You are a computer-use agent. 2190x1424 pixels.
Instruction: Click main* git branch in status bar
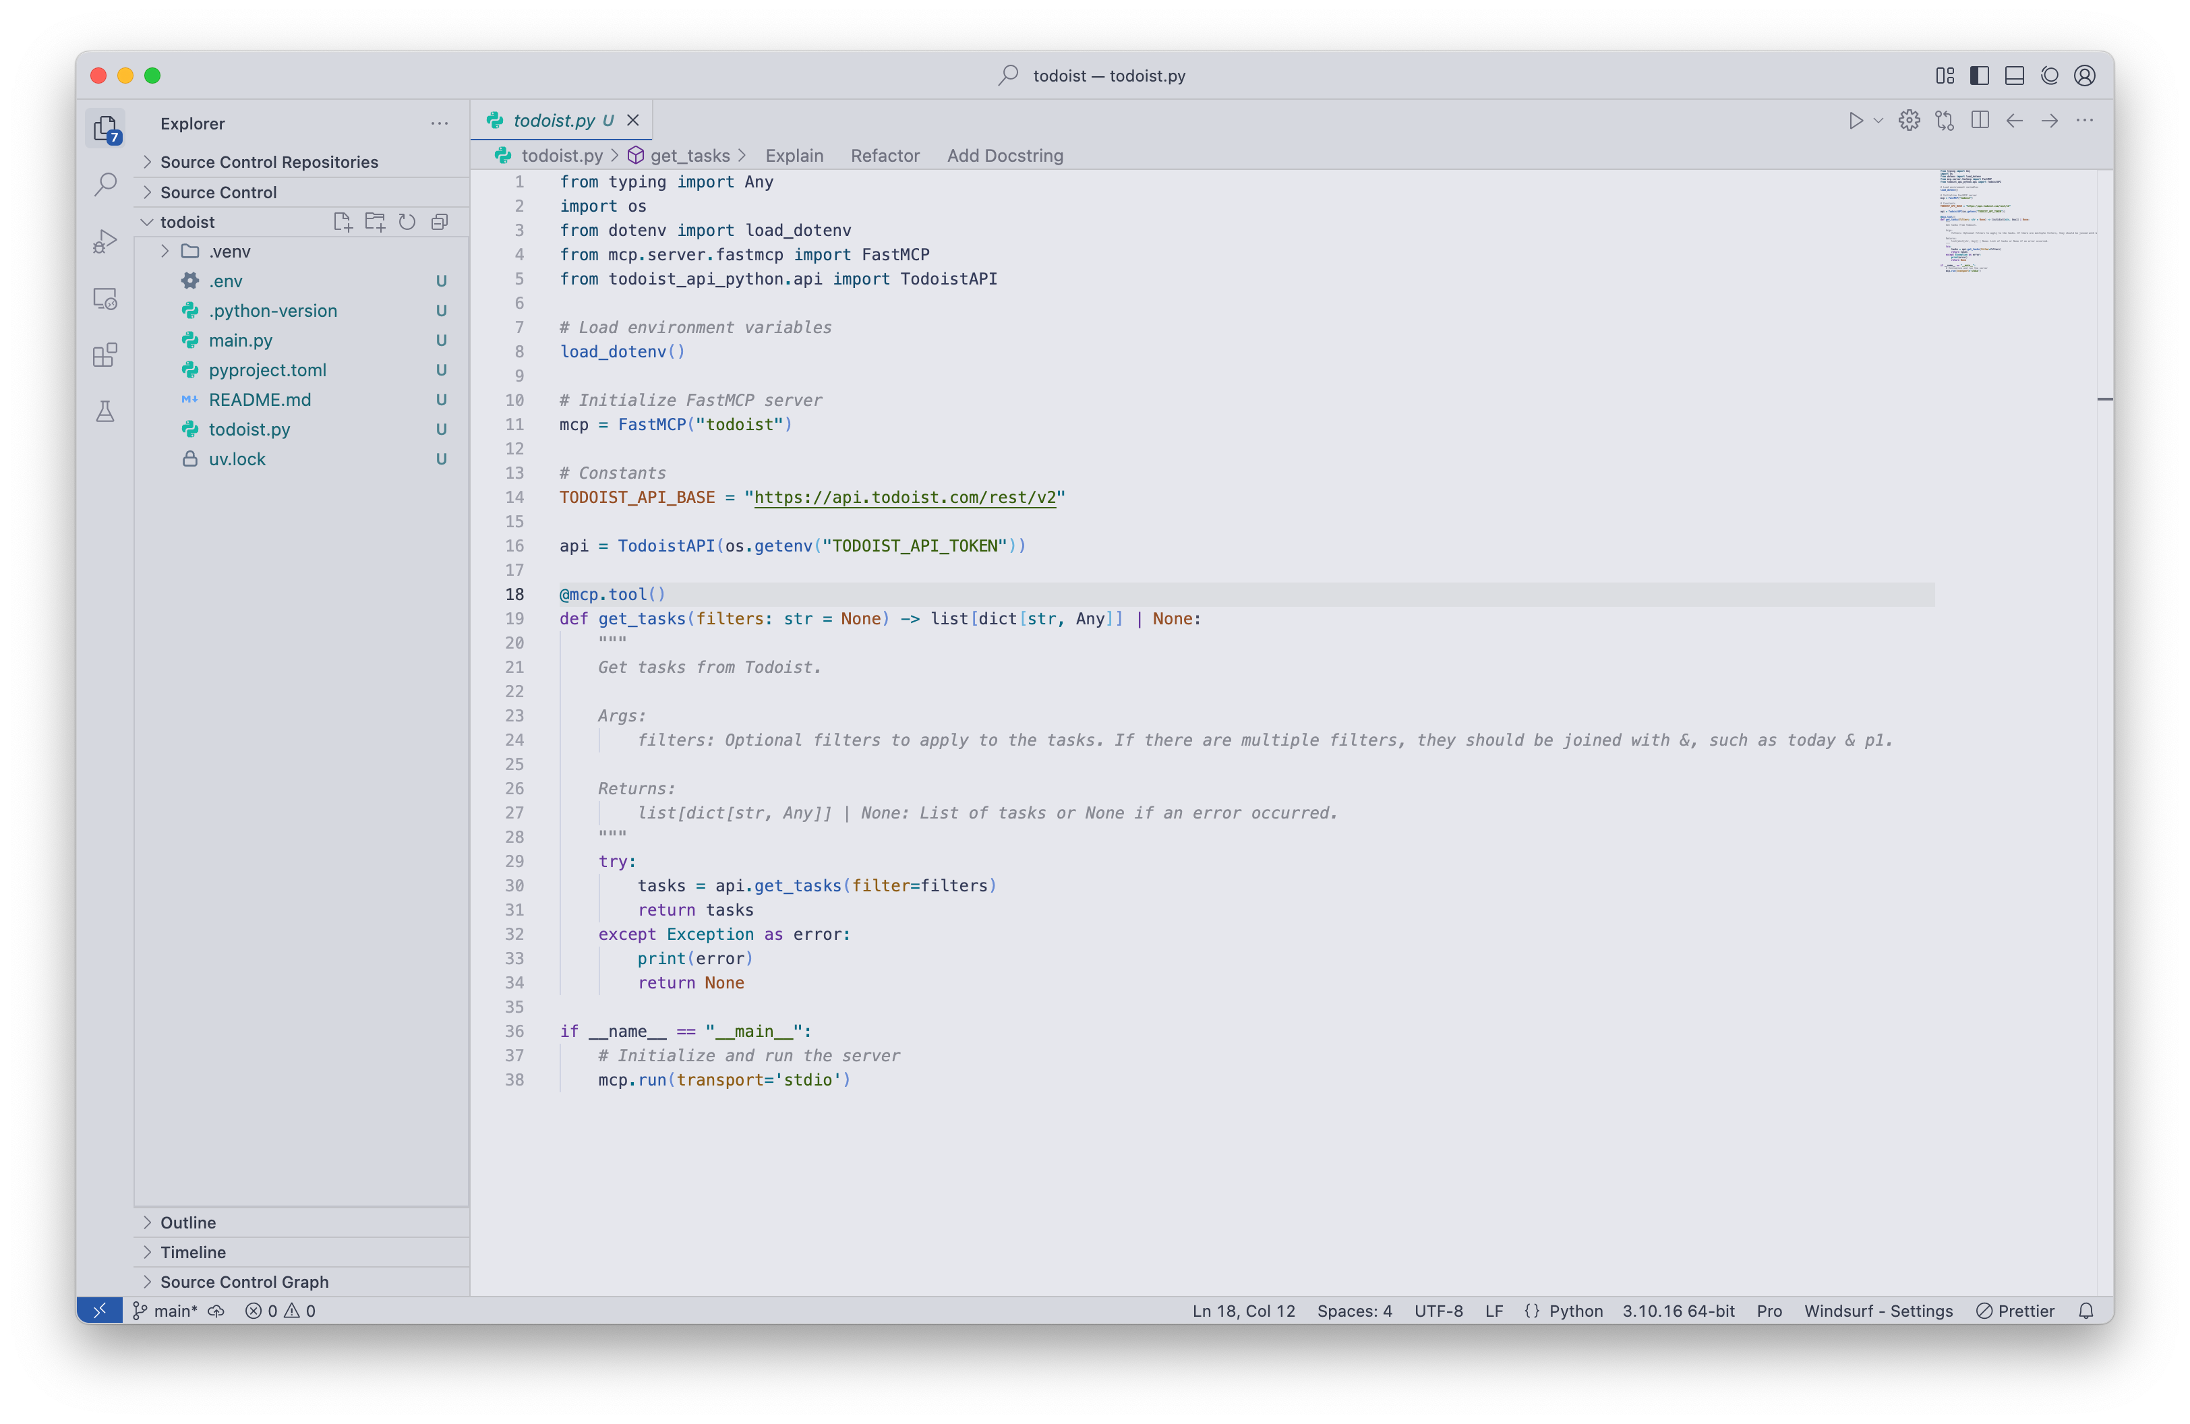pyautogui.click(x=165, y=1311)
